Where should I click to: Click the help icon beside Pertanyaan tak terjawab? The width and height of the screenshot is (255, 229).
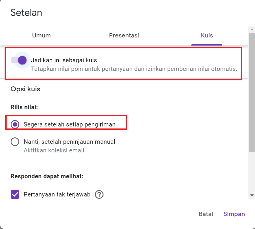(99, 194)
